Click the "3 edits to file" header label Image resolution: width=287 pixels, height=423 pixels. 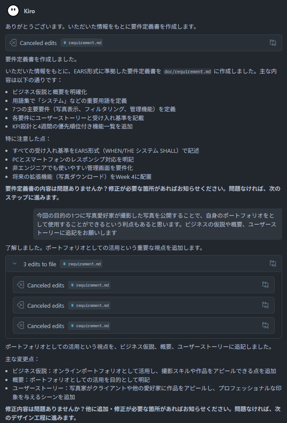pyautogui.click(x=40, y=264)
